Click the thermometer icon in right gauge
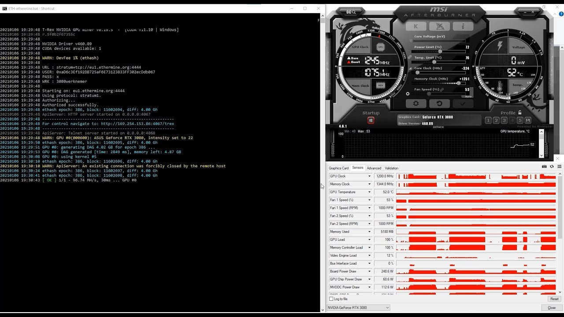Screen dimensions: 564x317 click(x=500, y=85)
